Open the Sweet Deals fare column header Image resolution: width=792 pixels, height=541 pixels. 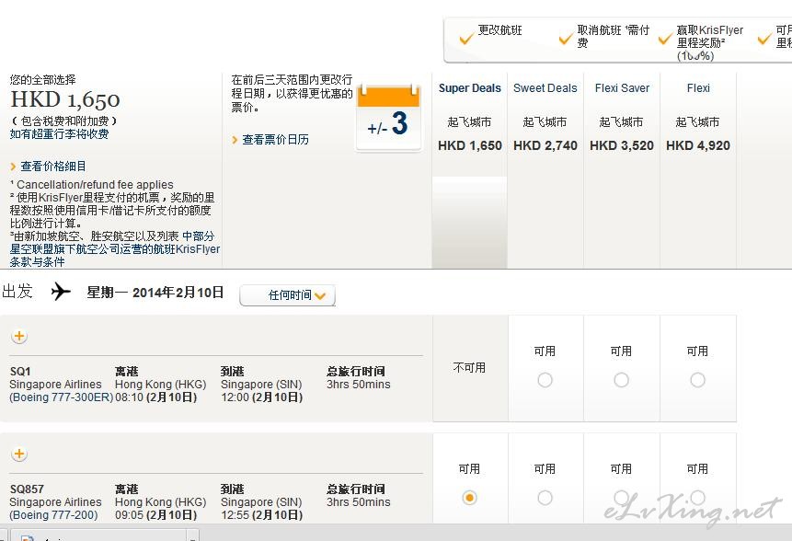click(545, 88)
